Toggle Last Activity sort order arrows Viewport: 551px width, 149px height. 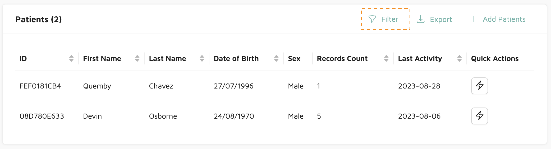click(460, 58)
